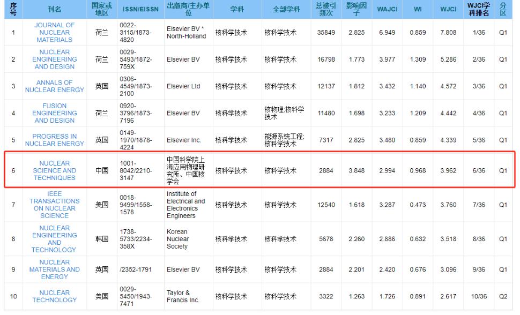This screenshot has width=520, height=315.
Task: Open the highlighted NUCLEAR SCIENCE AND TECHNIQUES link
Action: pos(54,170)
